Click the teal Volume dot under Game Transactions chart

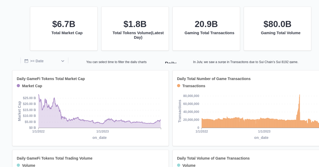click(179, 165)
